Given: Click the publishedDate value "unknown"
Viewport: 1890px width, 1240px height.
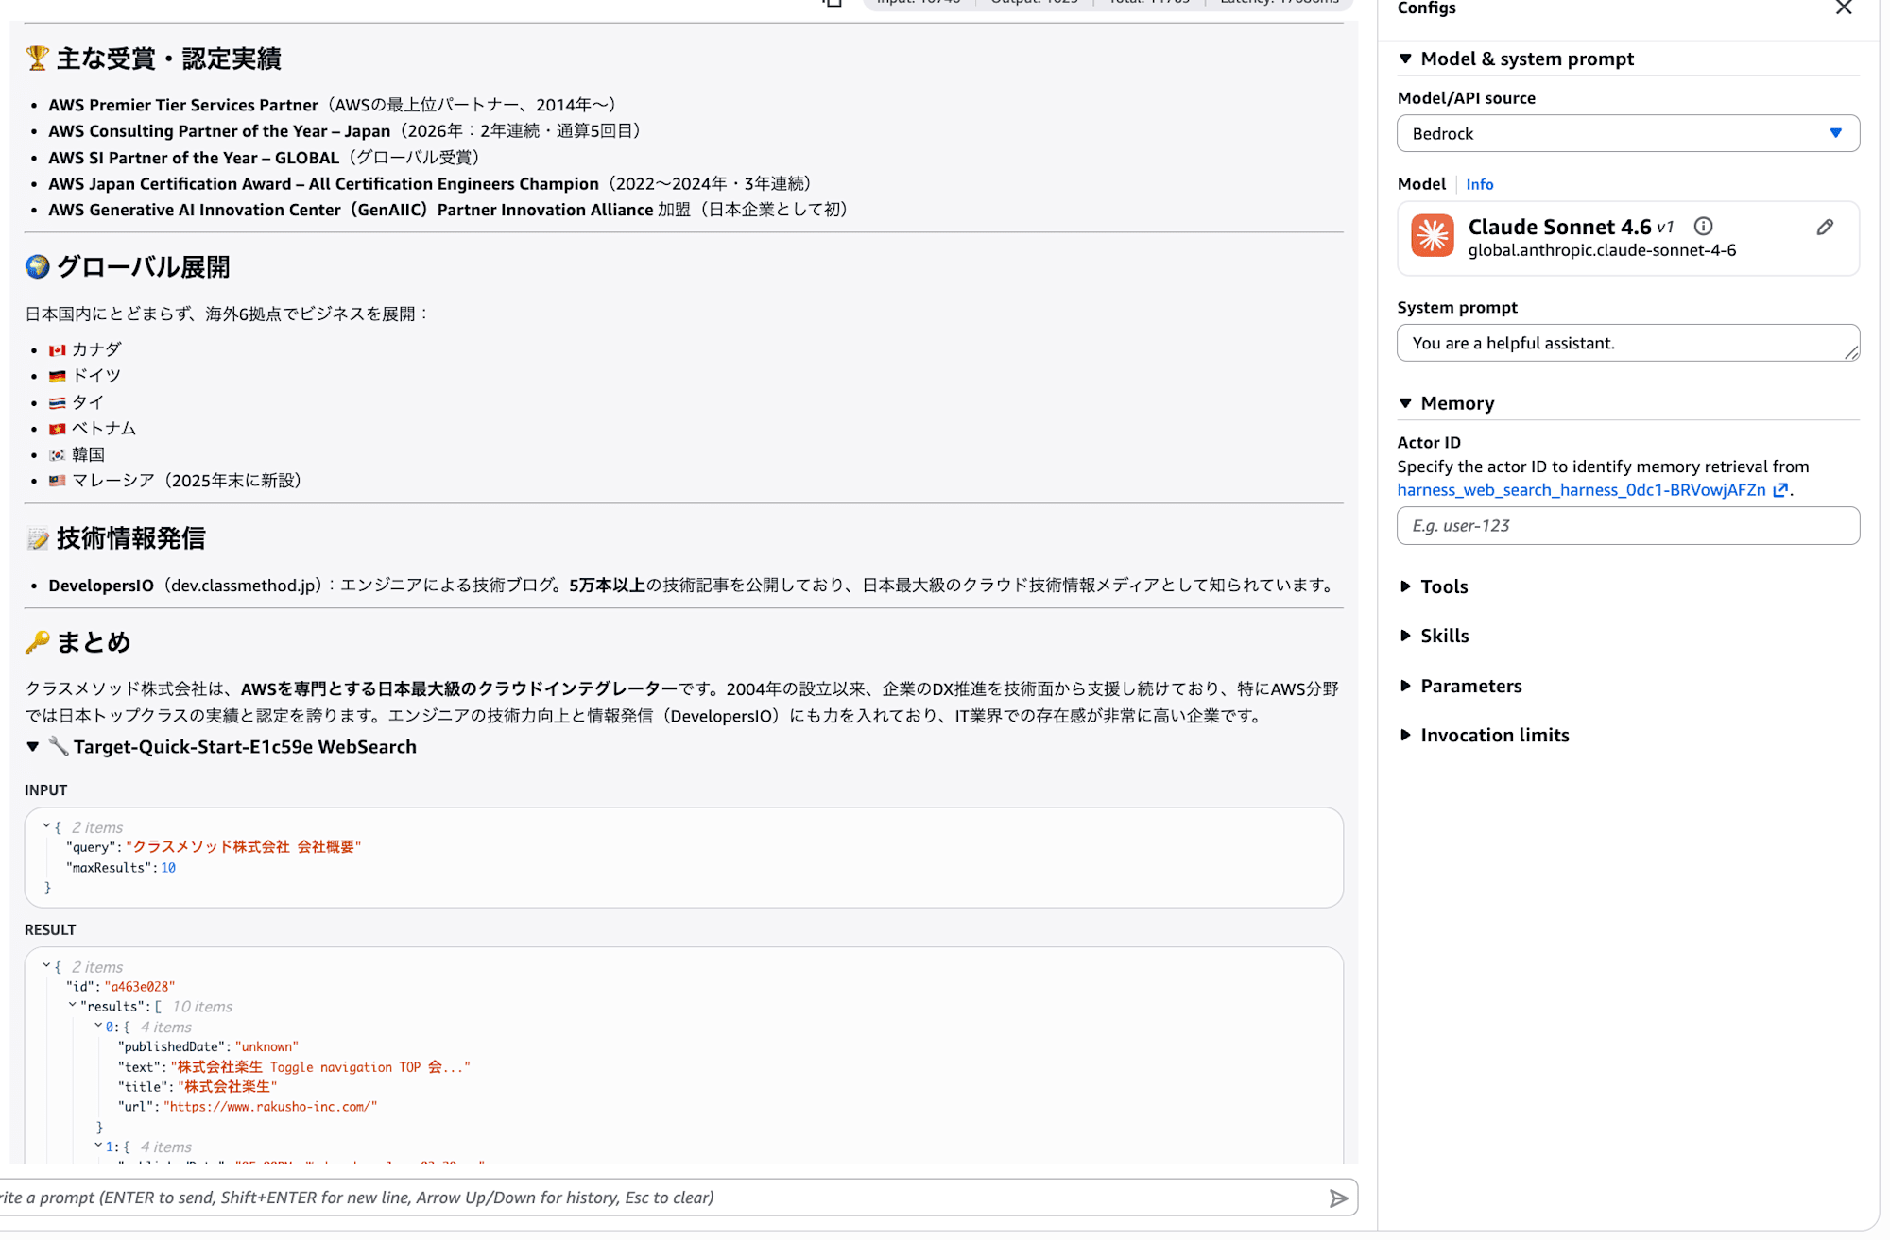Looking at the screenshot, I should pyautogui.click(x=266, y=1046).
